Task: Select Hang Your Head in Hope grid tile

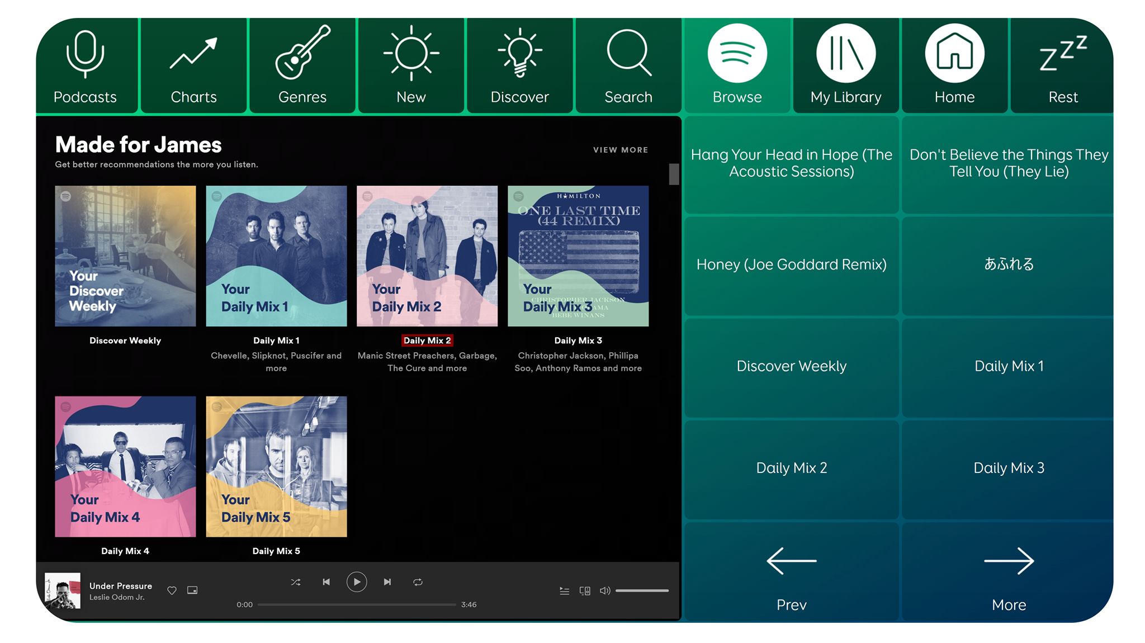Action: point(792,164)
